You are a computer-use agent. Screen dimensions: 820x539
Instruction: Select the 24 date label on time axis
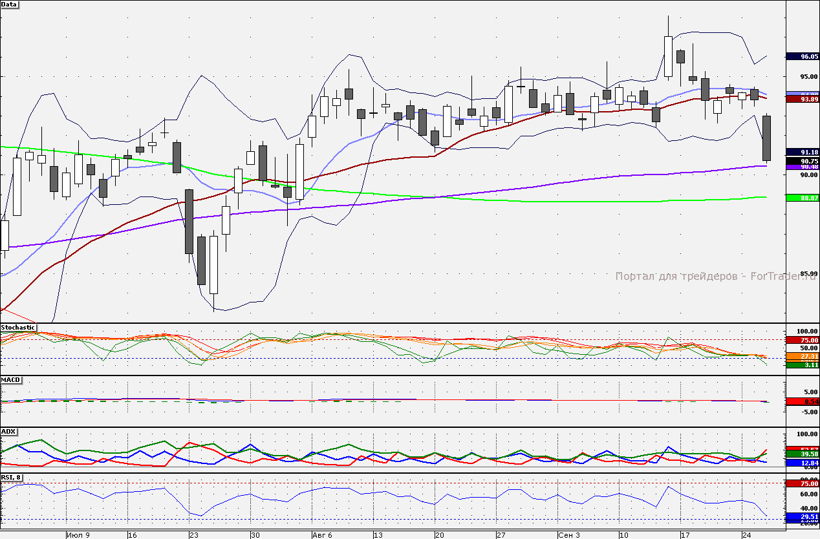[x=747, y=535]
